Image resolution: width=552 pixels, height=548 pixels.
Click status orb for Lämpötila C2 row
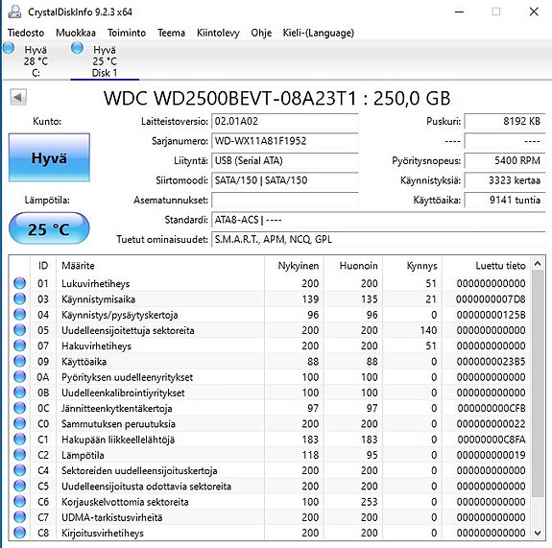pos(20,455)
